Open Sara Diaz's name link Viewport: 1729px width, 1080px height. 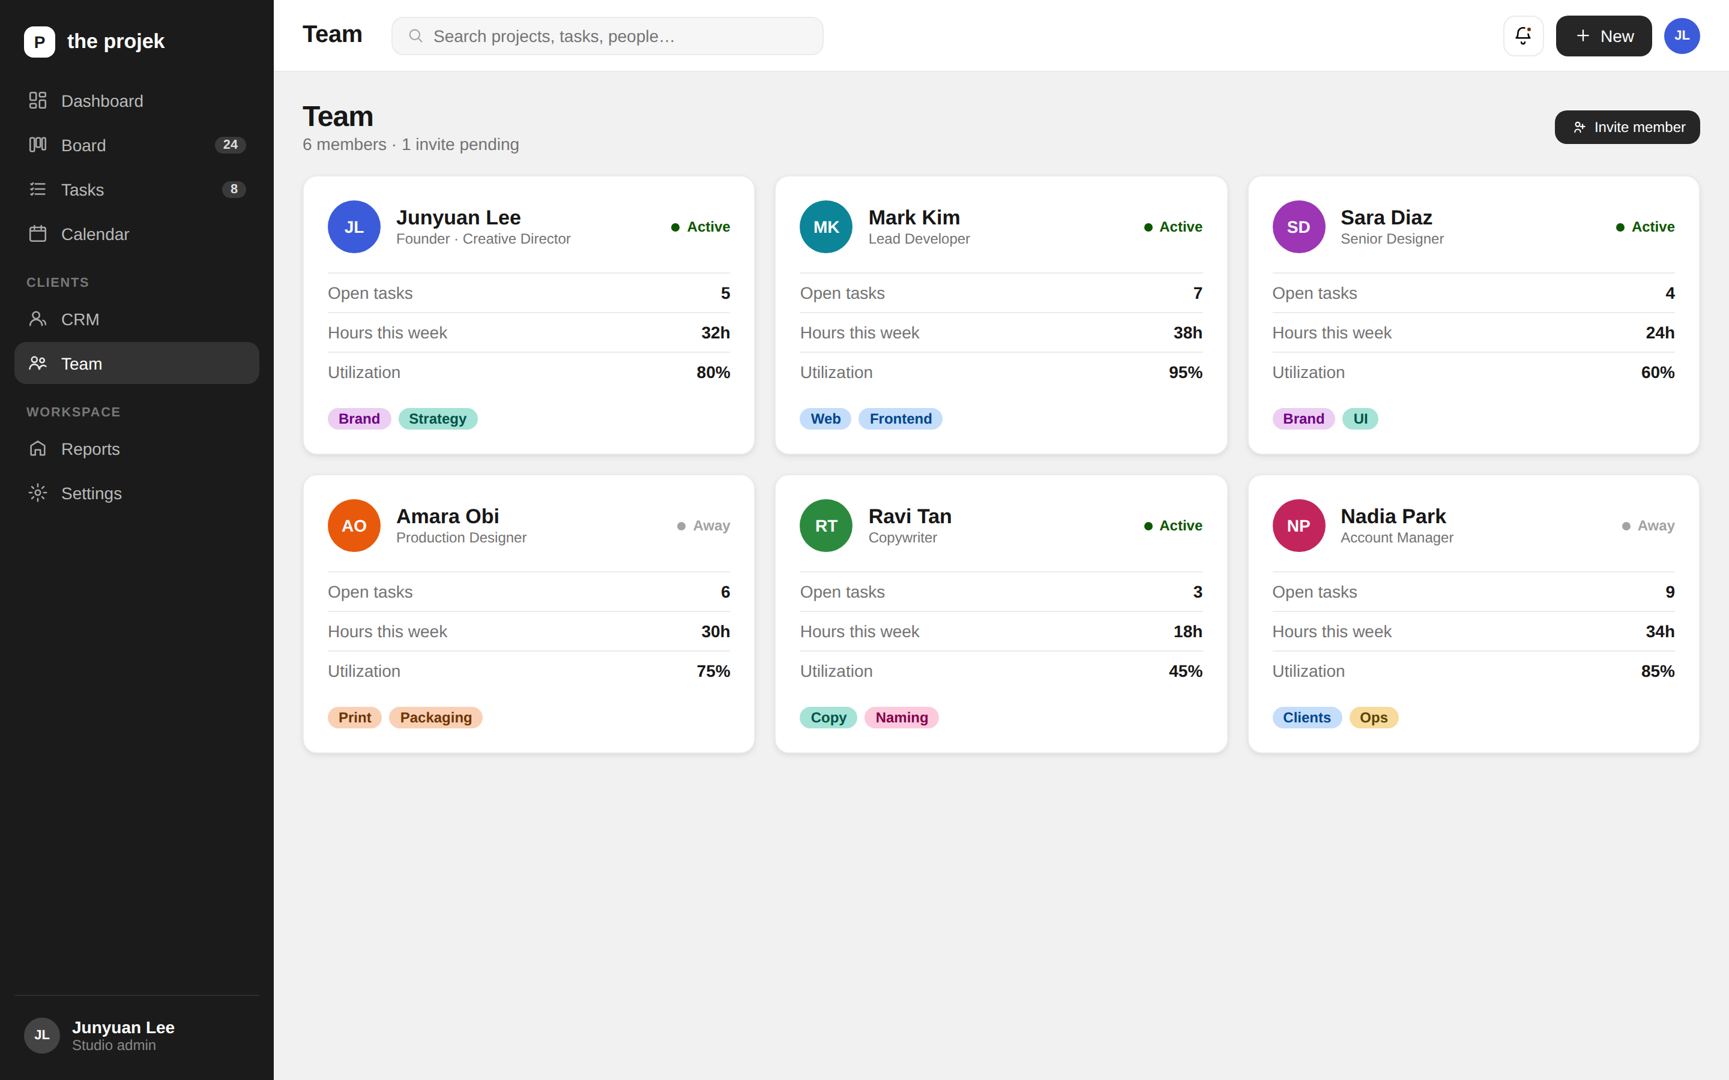[x=1386, y=217]
